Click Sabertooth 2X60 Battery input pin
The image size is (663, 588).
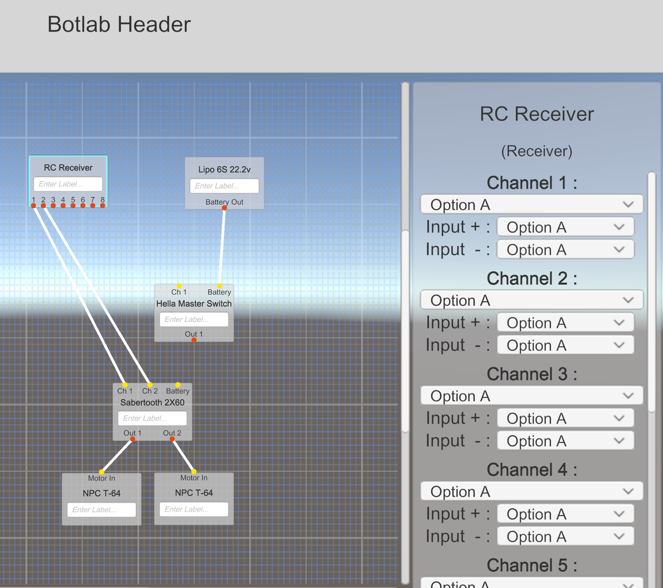point(178,385)
